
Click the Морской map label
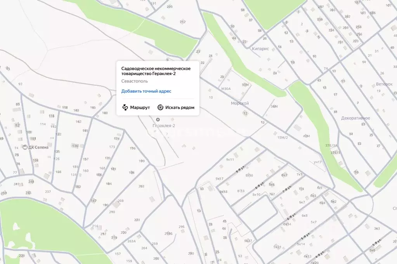coord(239,103)
